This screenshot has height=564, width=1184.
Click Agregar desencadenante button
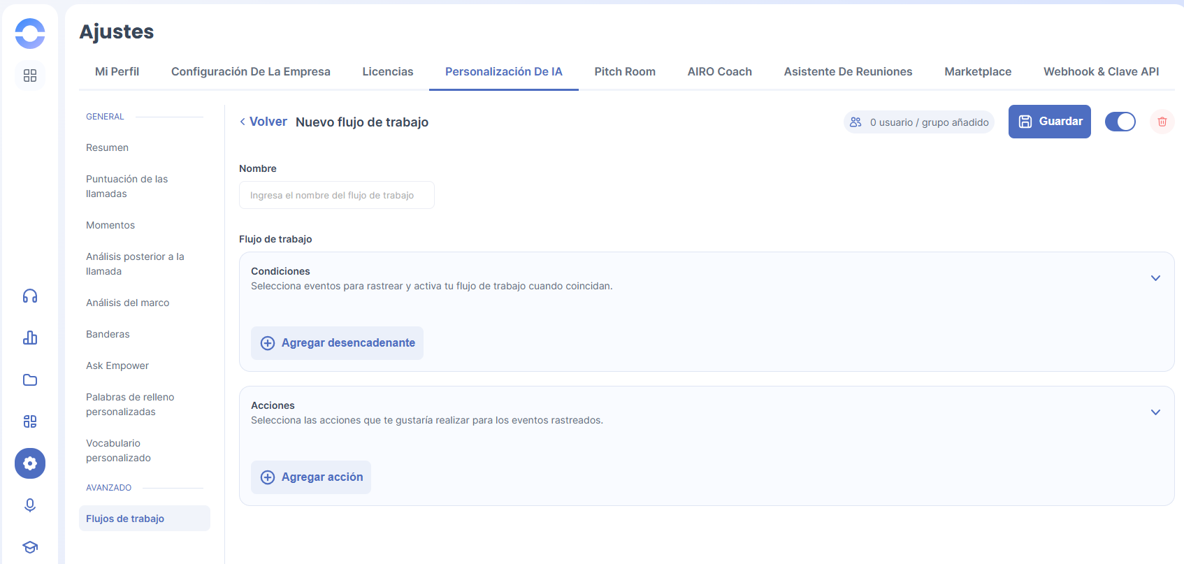[337, 343]
